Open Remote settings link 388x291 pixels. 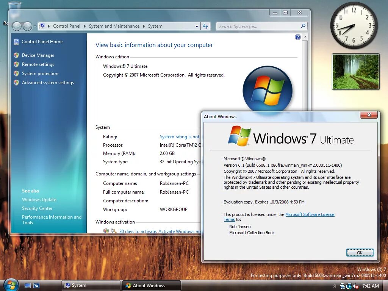[x=38, y=64]
